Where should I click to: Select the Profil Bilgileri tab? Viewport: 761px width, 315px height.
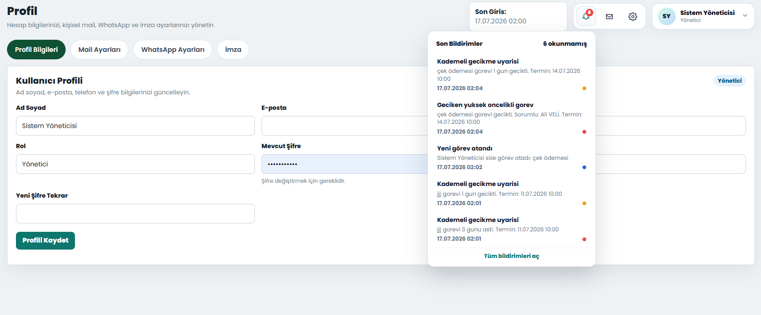37,50
